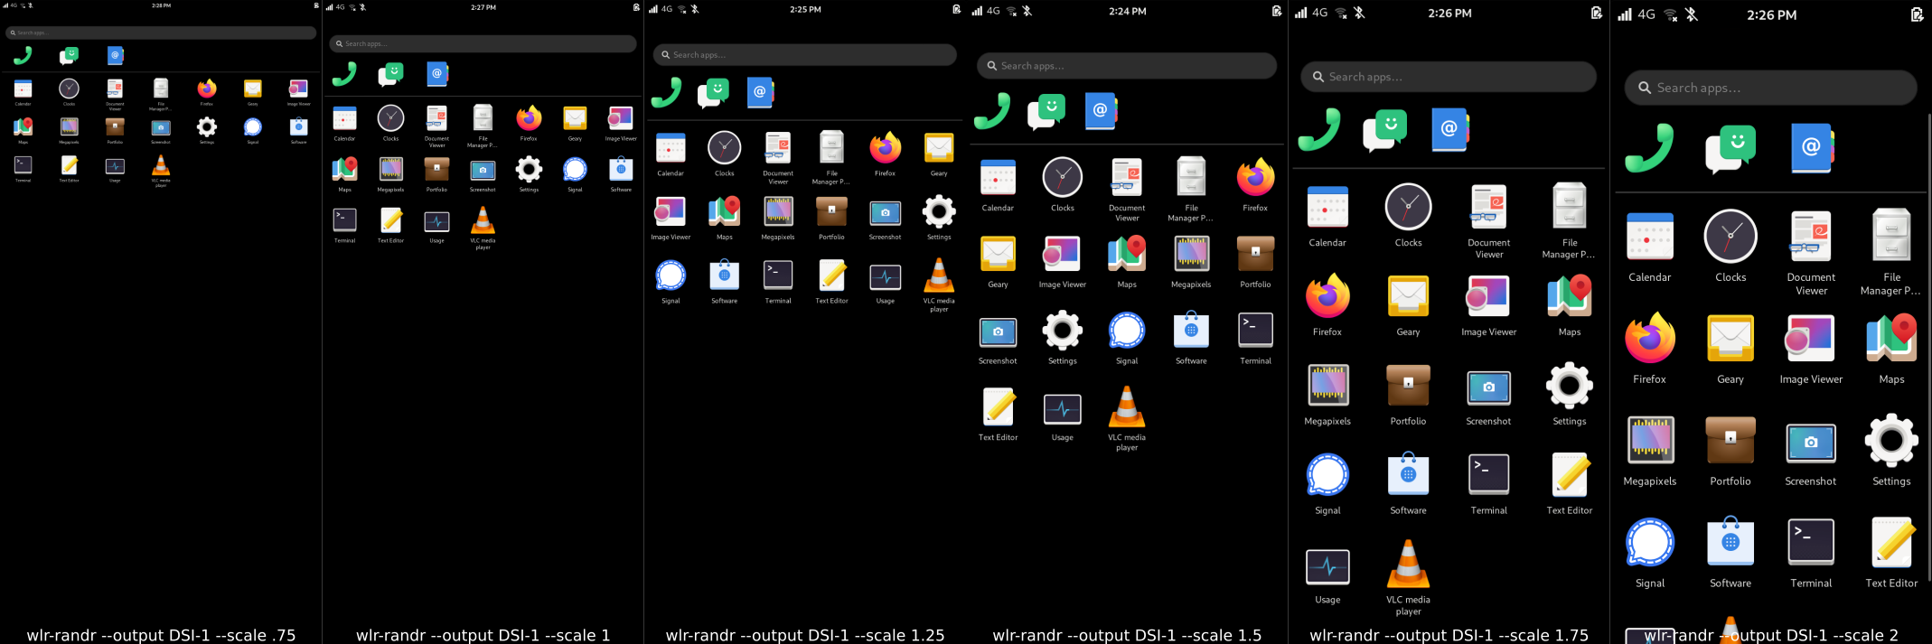The image size is (1932, 644).
Task: Open Megapixels in the scale 2 screen
Action: click(x=1649, y=441)
